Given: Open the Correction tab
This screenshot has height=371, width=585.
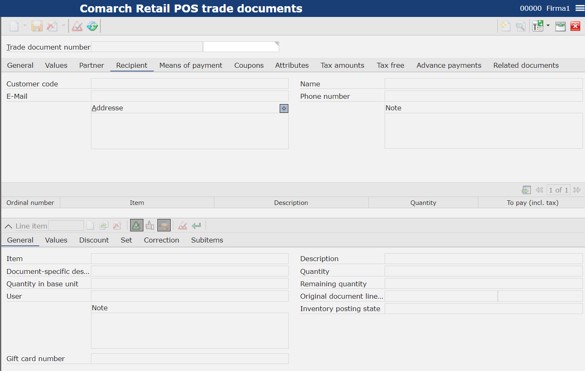Looking at the screenshot, I should (x=162, y=240).
